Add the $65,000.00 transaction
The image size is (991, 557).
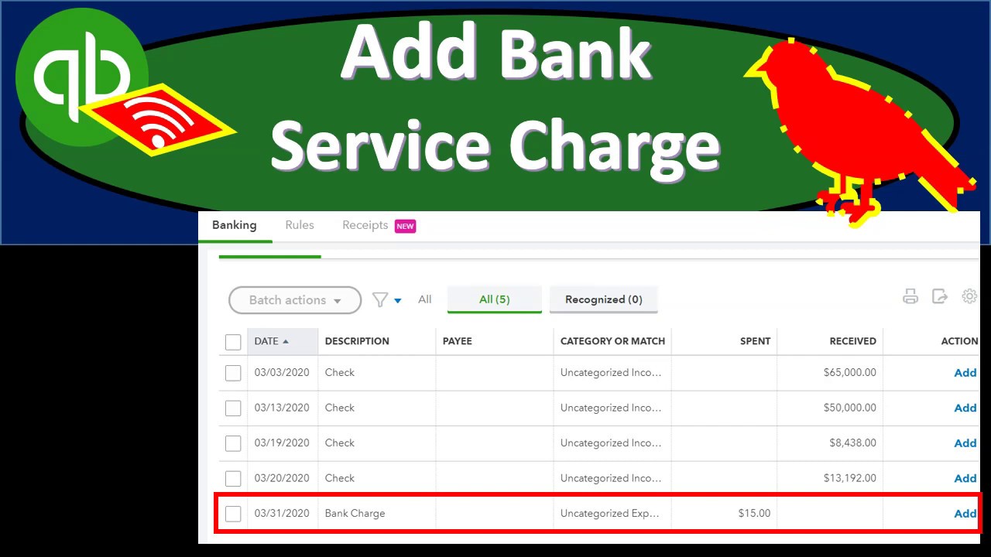965,373
